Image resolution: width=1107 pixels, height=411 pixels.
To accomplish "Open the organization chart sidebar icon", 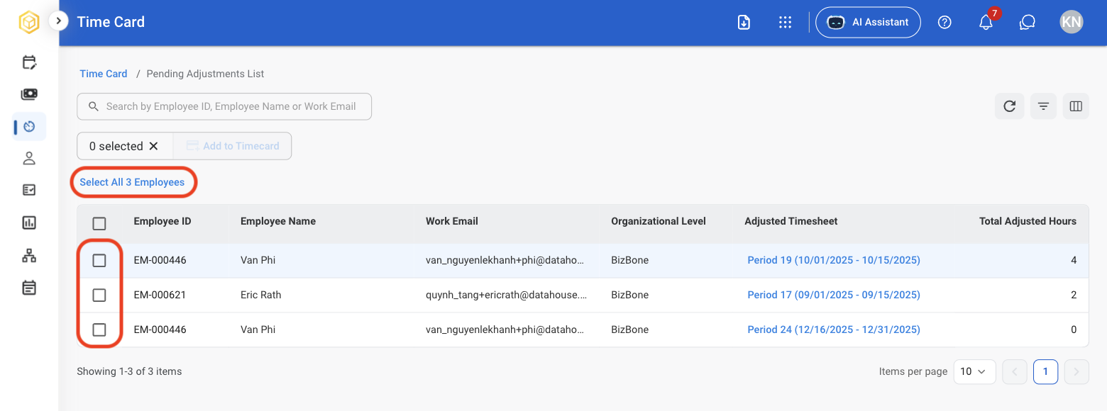I will tap(29, 256).
